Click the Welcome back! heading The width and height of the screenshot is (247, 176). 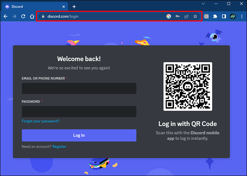[79, 59]
